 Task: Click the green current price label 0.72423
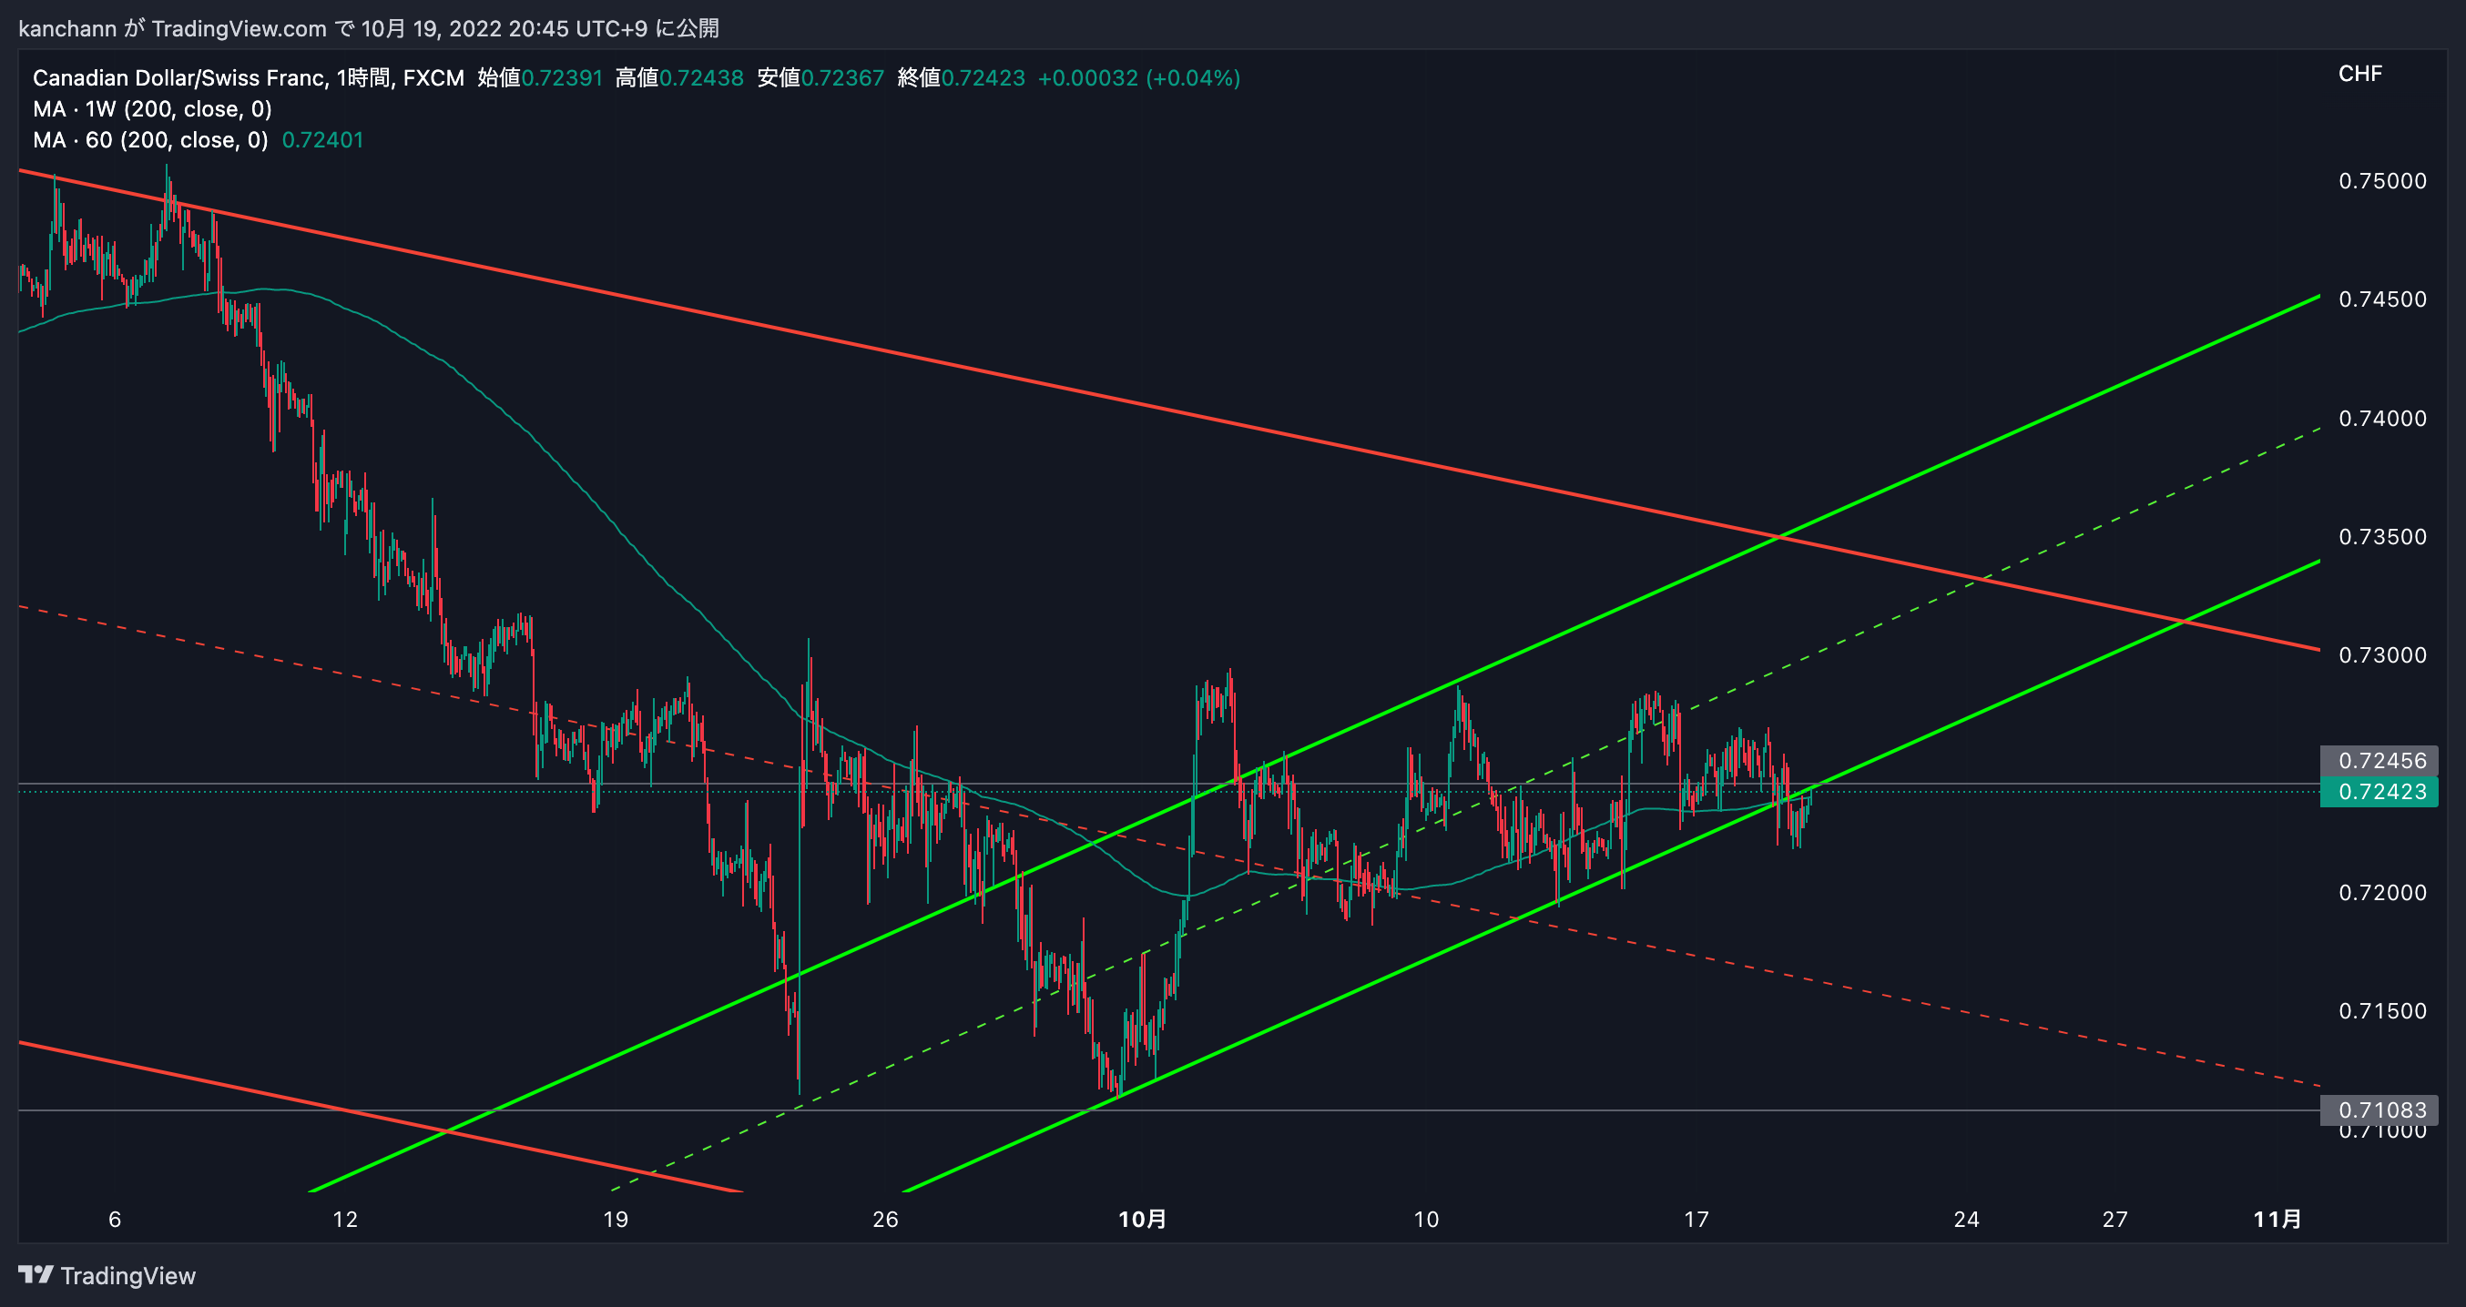point(2379,792)
